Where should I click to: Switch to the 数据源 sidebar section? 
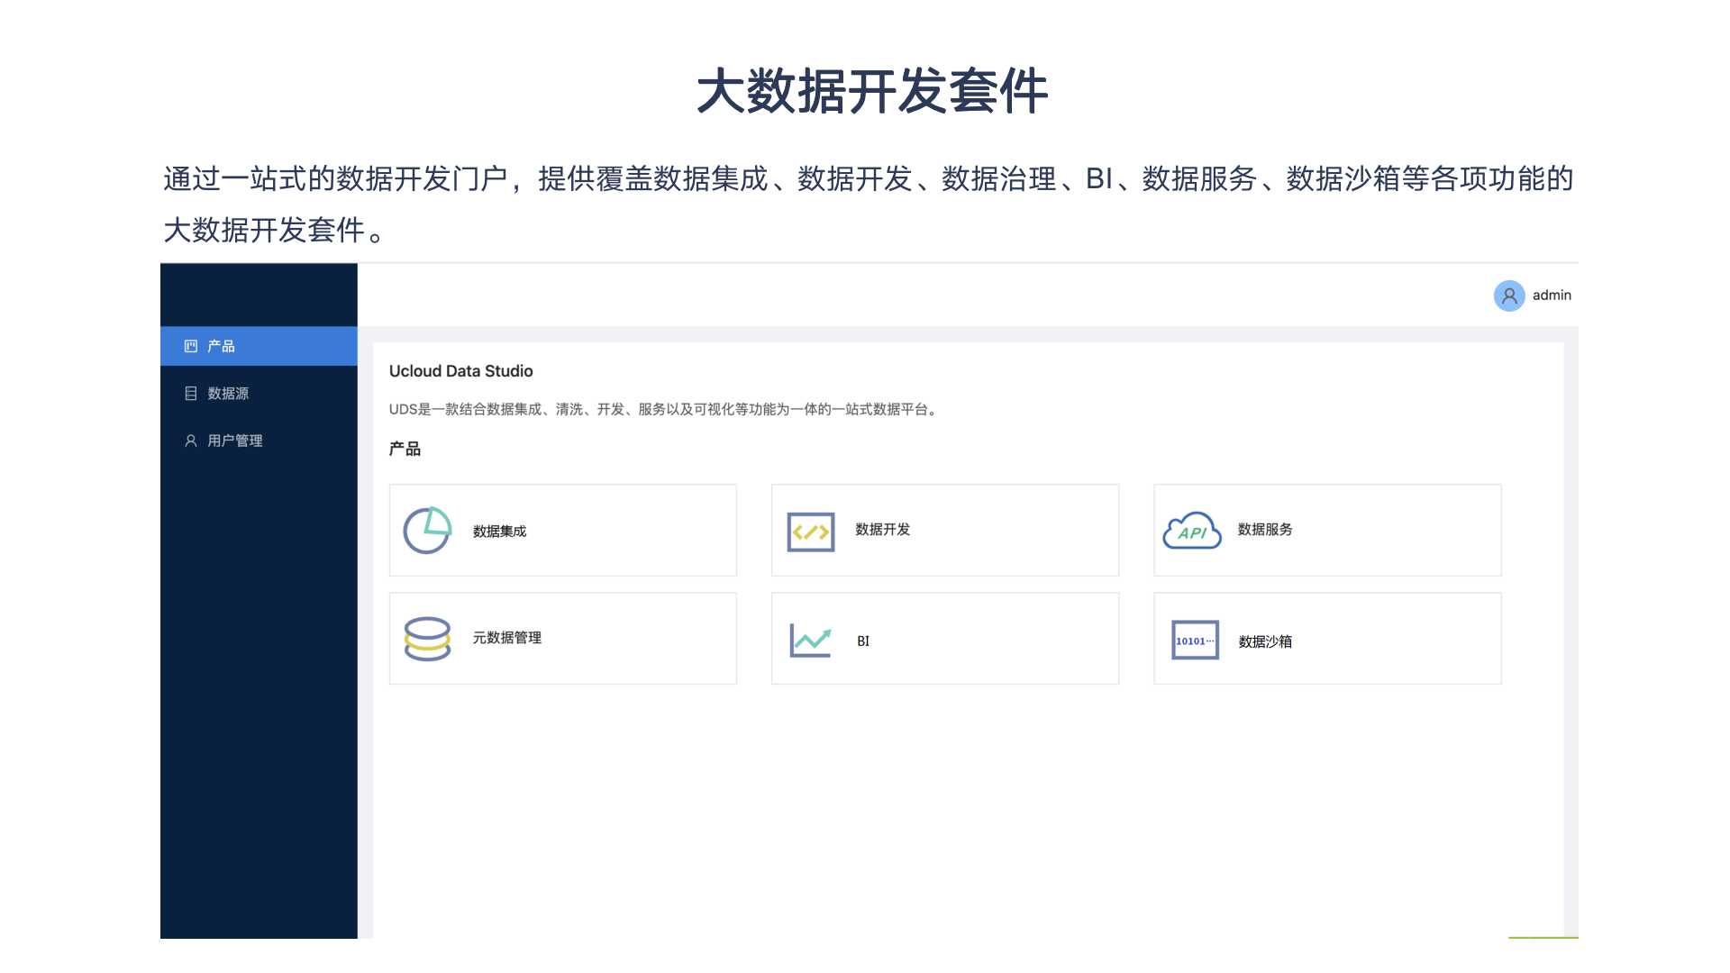pyautogui.click(x=227, y=393)
